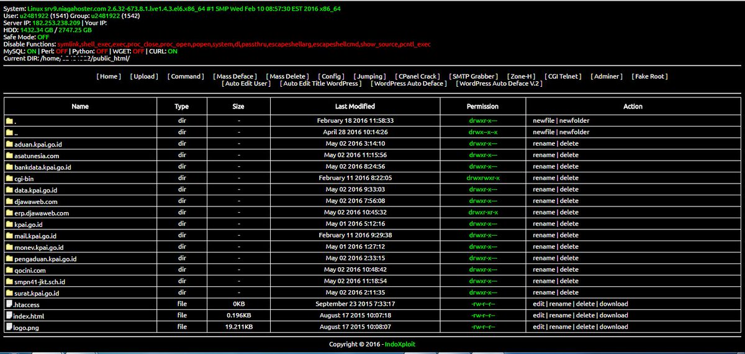Open the Adminer menu item
745x354 pixels.
coord(607,76)
